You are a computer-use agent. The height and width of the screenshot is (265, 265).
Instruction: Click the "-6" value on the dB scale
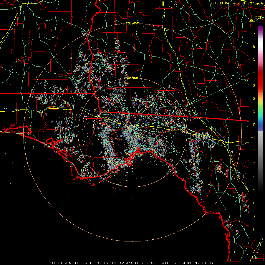coord(253,203)
